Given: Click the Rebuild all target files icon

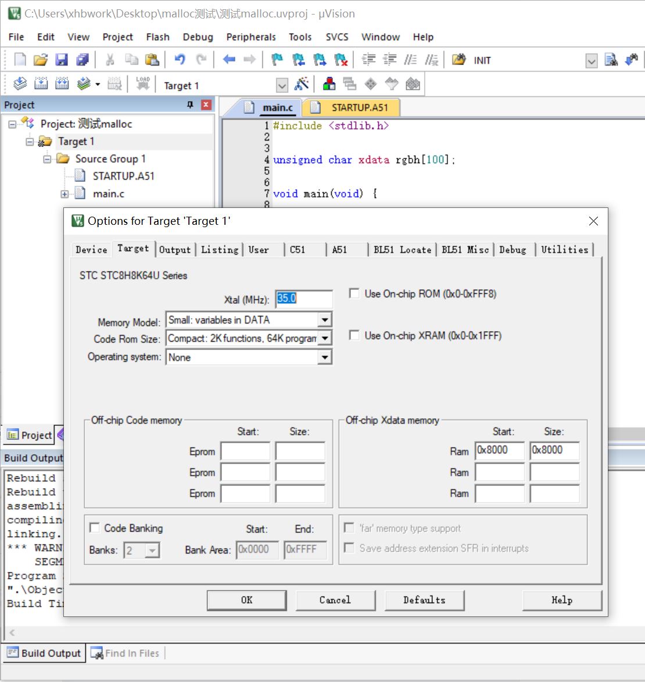Looking at the screenshot, I should pos(62,84).
